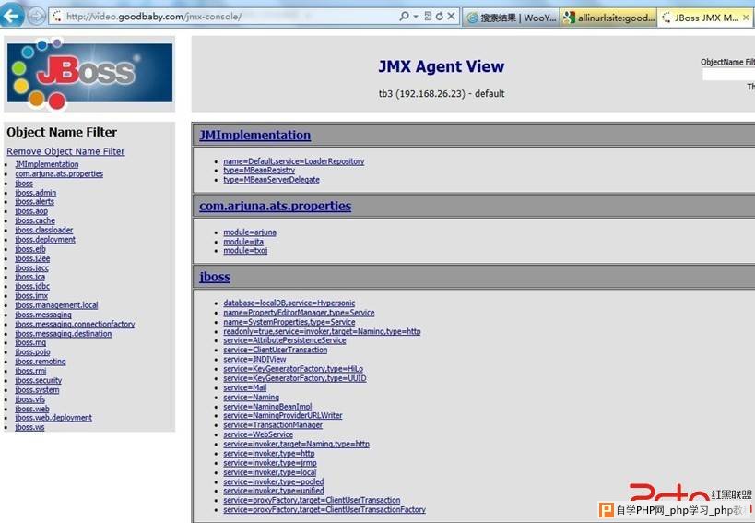Click the jboss.ejb sidebar link

(x=29, y=249)
